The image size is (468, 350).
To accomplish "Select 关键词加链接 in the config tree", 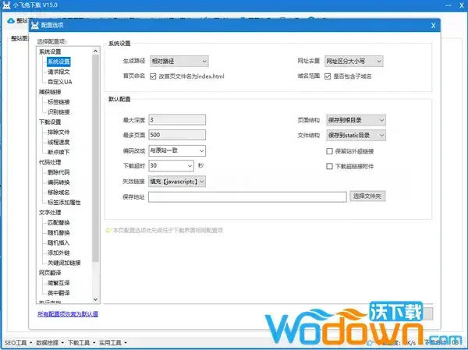I will [x=64, y=263].
